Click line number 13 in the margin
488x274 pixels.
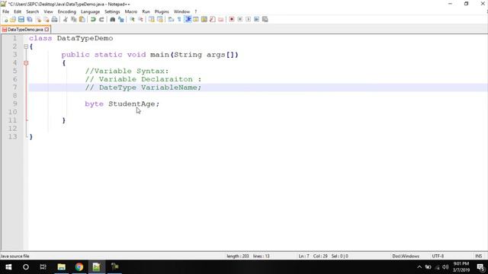pos(13,137)
